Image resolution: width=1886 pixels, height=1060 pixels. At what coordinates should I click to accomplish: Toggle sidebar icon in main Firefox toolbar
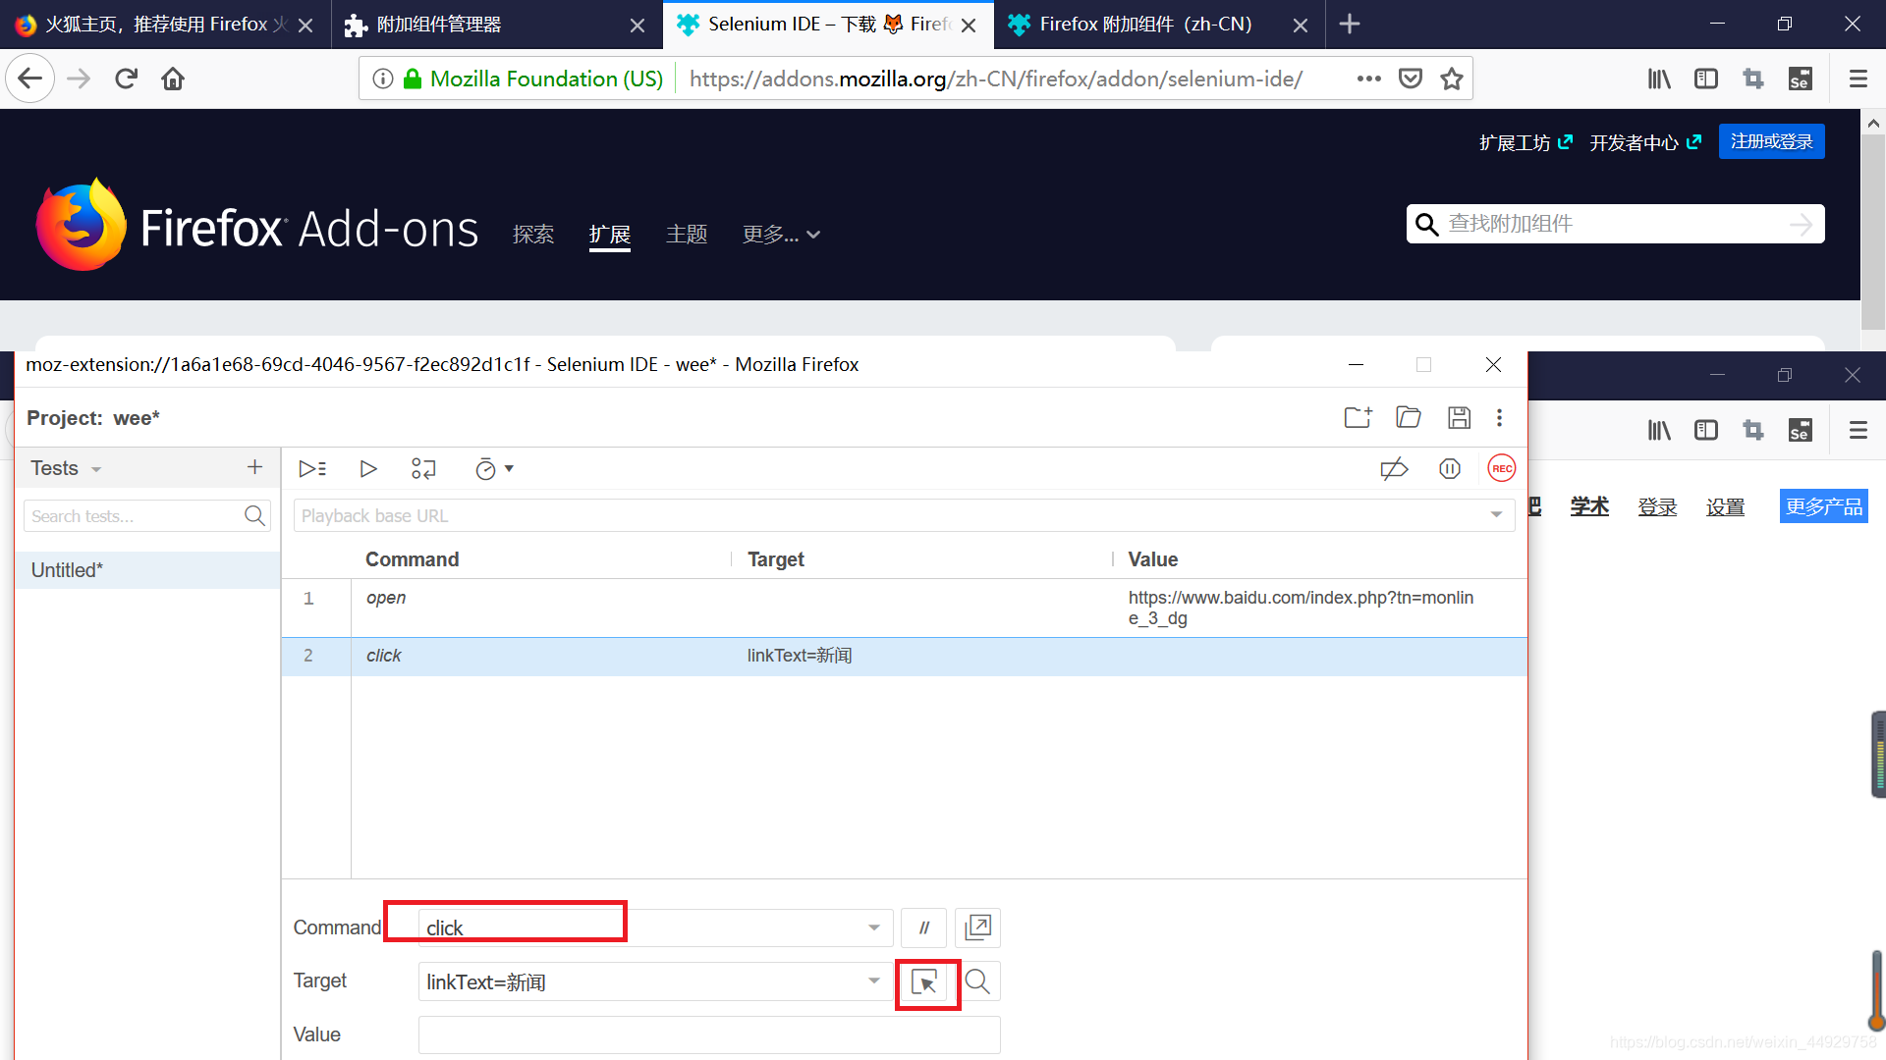click(x=1706, y=79)
